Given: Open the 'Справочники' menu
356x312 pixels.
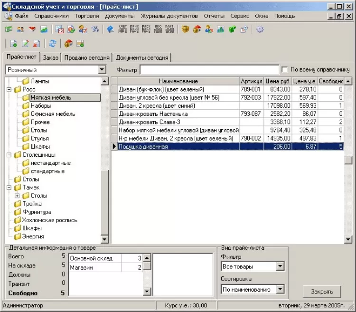Looking at the screenshot, I should click(52, 16).
